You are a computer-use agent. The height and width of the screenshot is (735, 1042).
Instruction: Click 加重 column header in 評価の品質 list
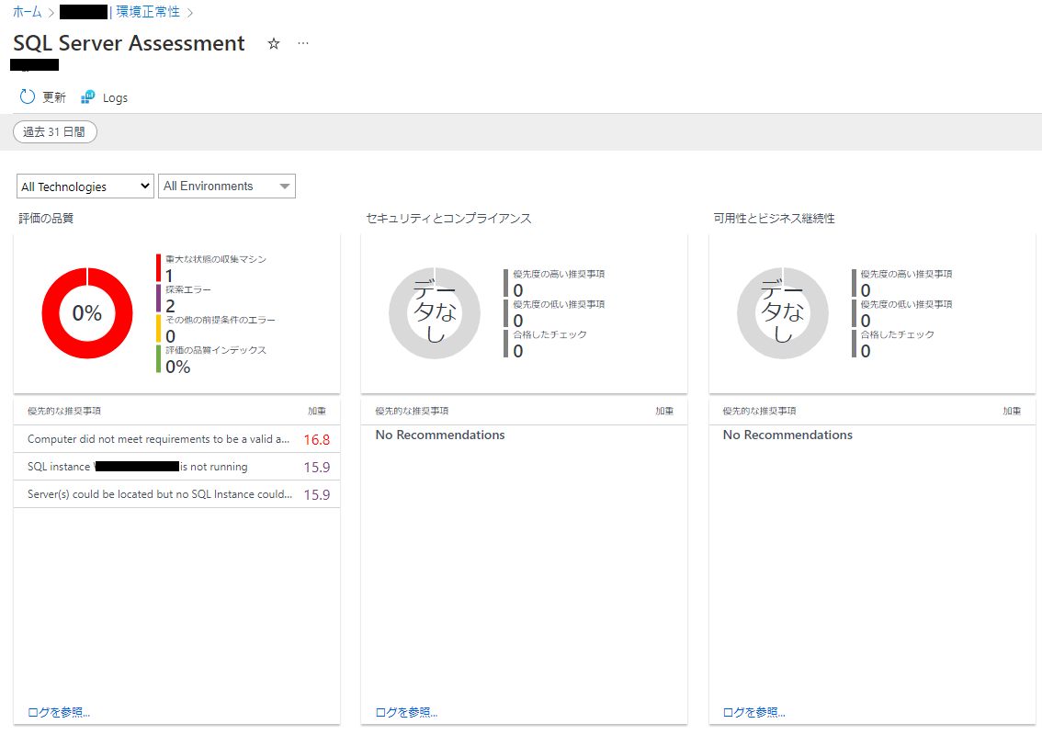point(317,412)
